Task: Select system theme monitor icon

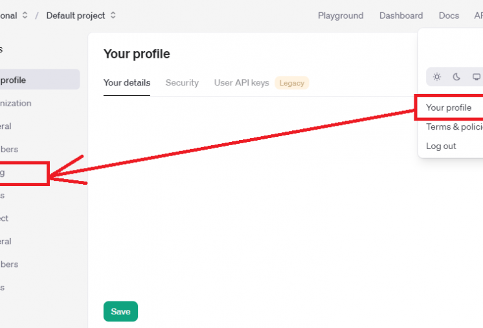Action: pyautogui.click(x=477, y=76)
